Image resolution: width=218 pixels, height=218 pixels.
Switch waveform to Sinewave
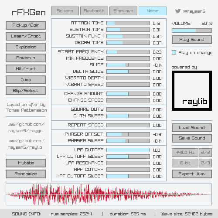[123, 11]
